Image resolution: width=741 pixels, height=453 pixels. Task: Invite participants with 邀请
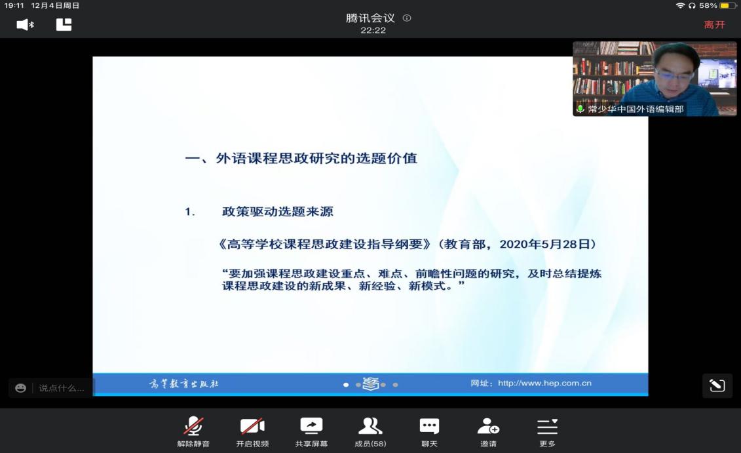pos(488,431)
